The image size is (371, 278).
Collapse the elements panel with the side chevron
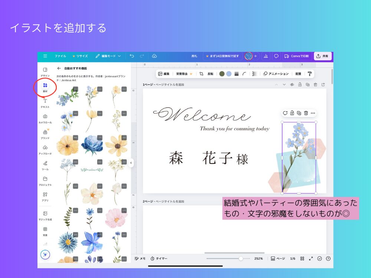coord(131,162)
